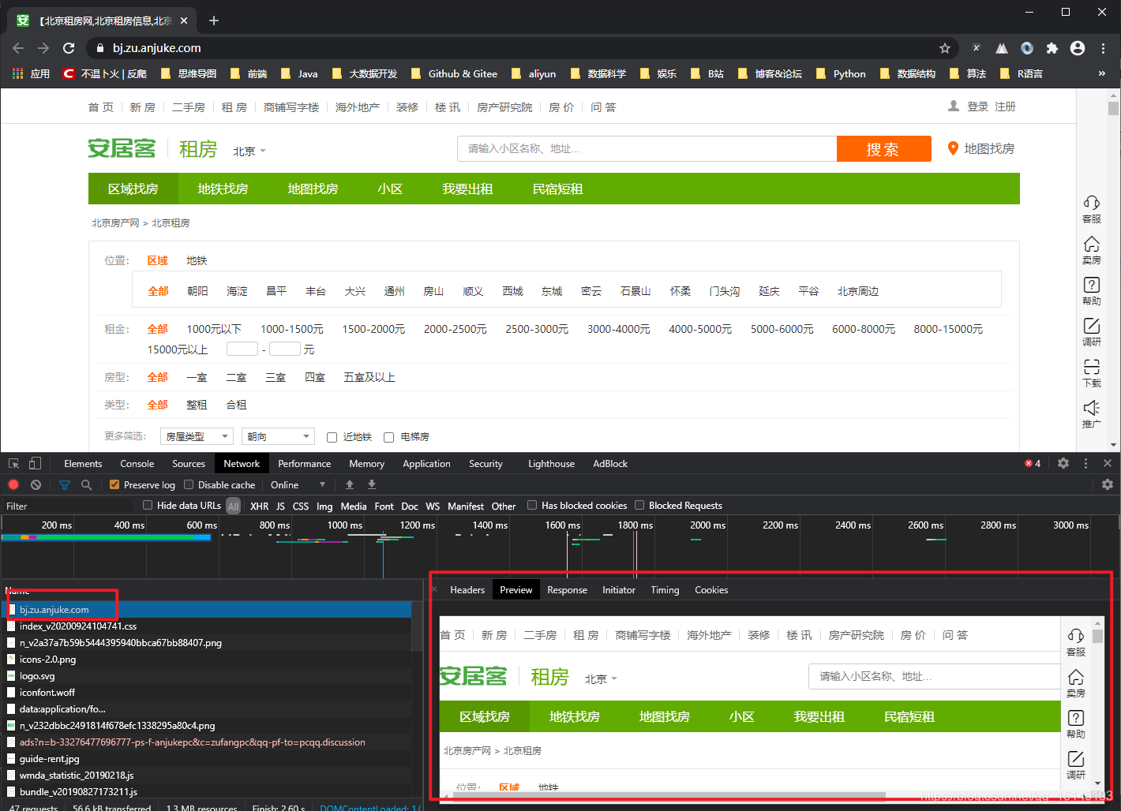The image size is (1121, 811).
Task: Open the 北京 city selector dropdown
Action: pos(249,151)
